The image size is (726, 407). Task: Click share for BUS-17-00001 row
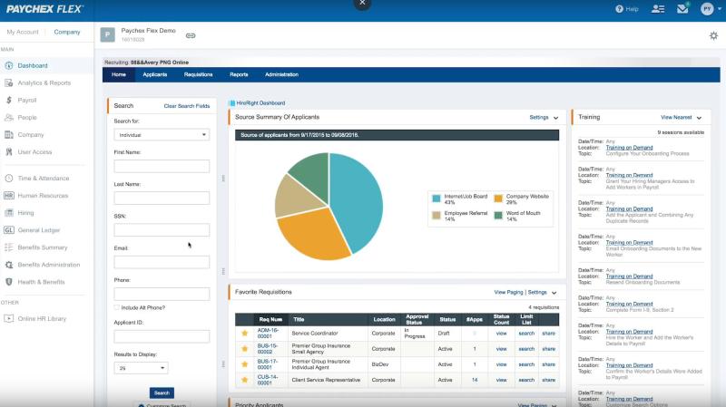pyautogui.click(x=549, y=364)
